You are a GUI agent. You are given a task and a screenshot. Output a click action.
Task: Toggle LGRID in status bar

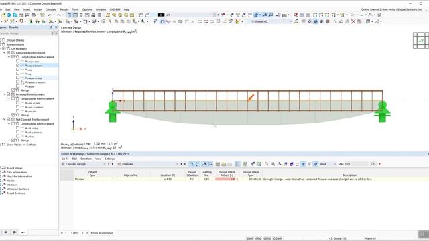(267, 238)
